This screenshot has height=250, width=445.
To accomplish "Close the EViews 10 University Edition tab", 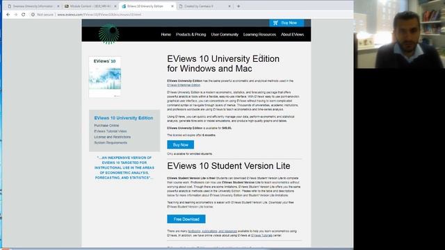I will point(172,6).
